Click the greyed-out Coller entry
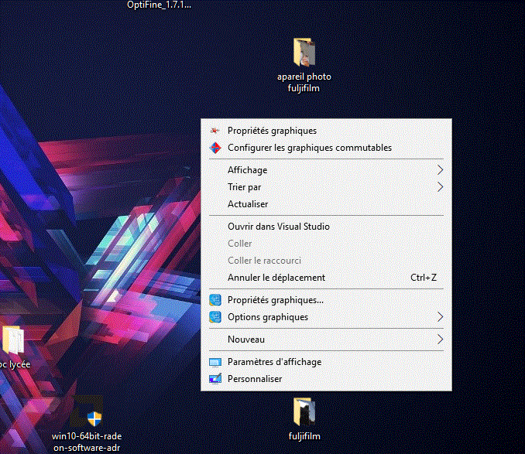 tap(240, 244)
